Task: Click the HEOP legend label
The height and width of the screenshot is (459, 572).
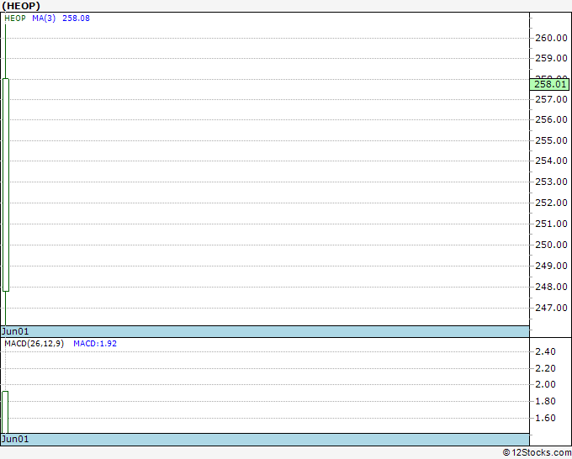Action: pyautogui.click(x=15, y=18)
